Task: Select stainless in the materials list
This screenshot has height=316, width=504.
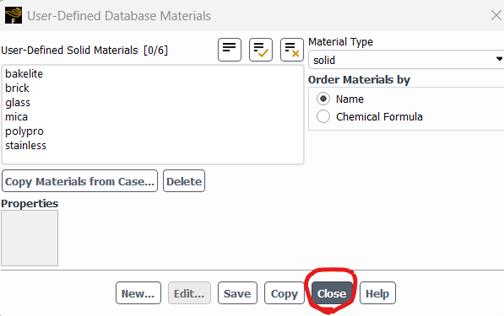Action: 25,145
